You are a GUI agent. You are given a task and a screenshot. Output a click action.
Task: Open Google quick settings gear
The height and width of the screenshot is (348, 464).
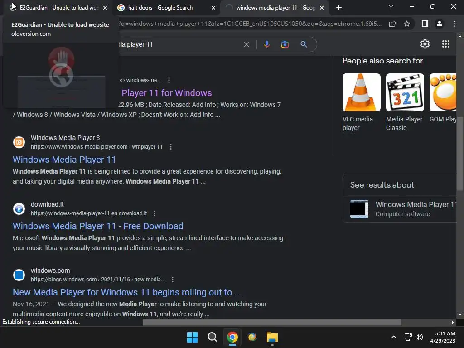(425, 44)
